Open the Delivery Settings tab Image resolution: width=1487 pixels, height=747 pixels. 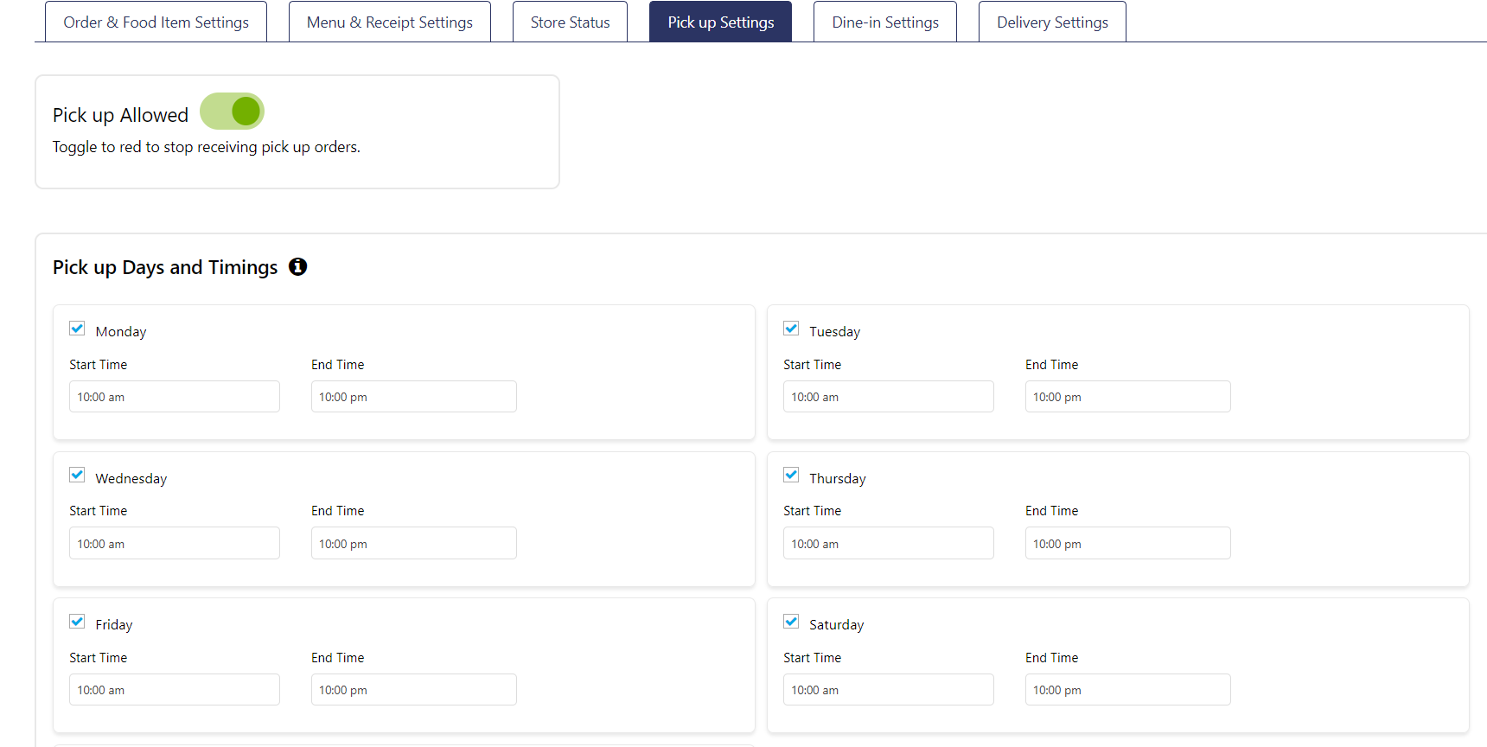point(1051,22)
